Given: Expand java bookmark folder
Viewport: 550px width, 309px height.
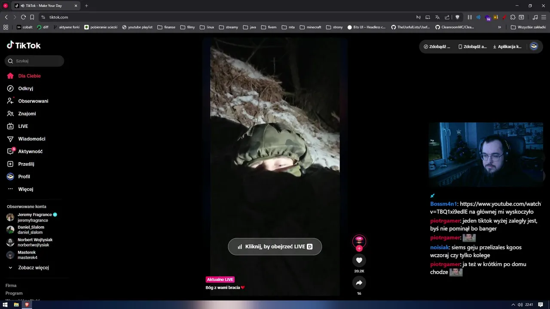Looking at the screenshot, I should point(250,27).
